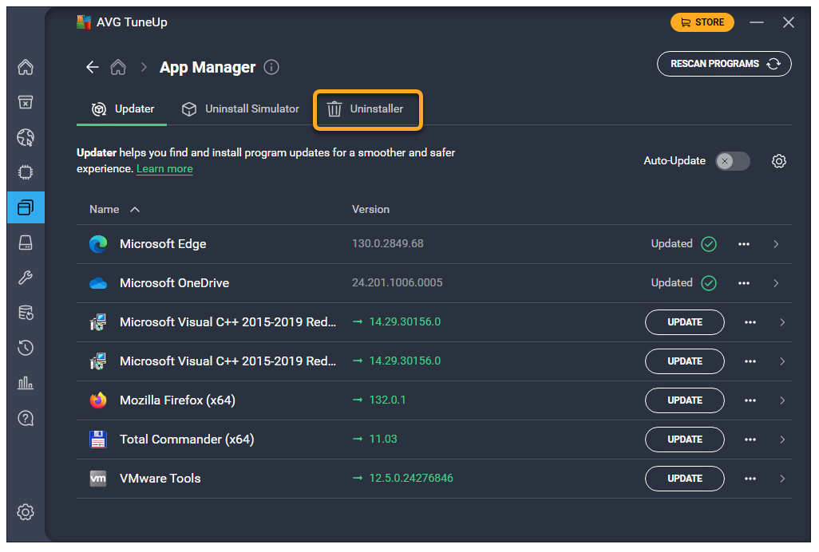Expand Microsoft Edge row details arrow

pyautogui.click(x=776, y=244)
